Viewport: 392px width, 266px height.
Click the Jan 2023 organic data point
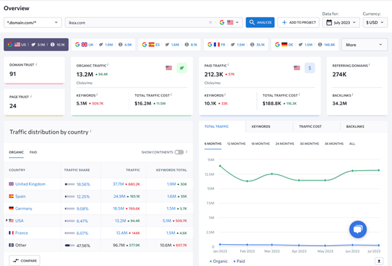220,166
